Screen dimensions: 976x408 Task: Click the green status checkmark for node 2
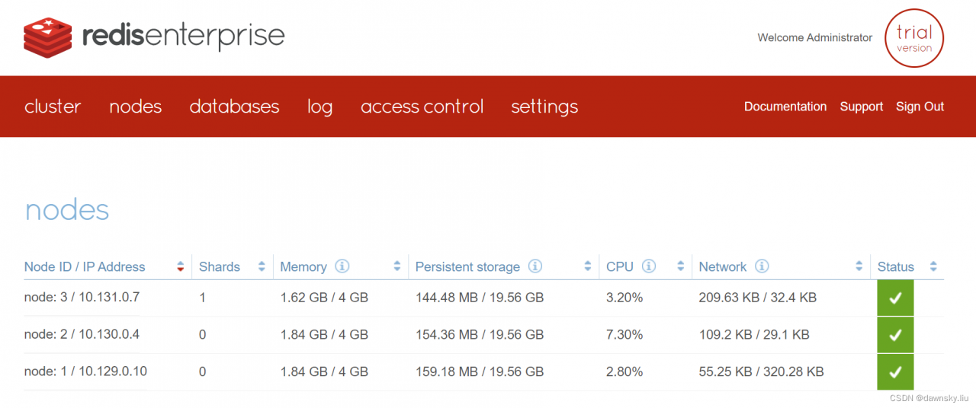[895, 335]
